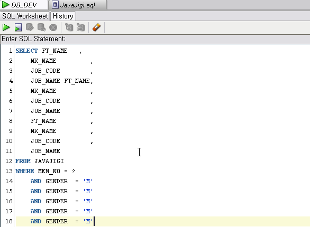310x227 pixels.
Task: Click the WHERE MEM_NO line
Action: click(45, 171)
